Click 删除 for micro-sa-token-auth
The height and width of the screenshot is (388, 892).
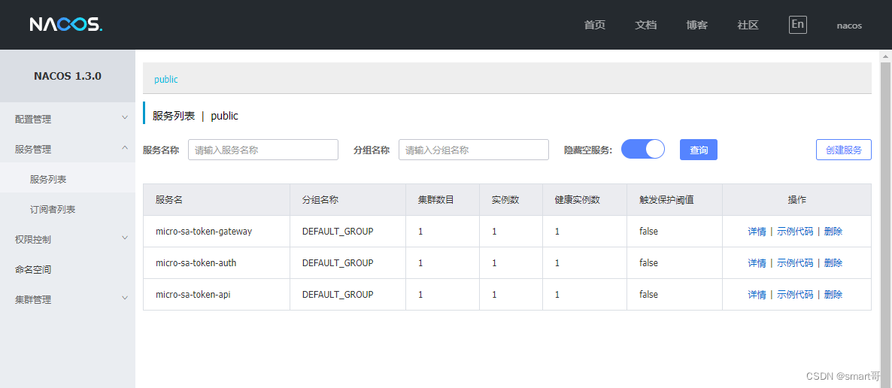point(833,263)
